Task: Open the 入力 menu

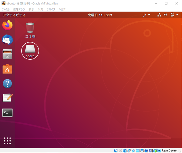Action: coord(40,9)
